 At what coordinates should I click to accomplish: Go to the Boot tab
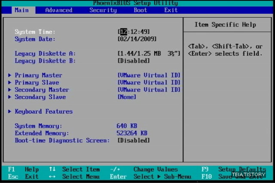click(141, 10)
